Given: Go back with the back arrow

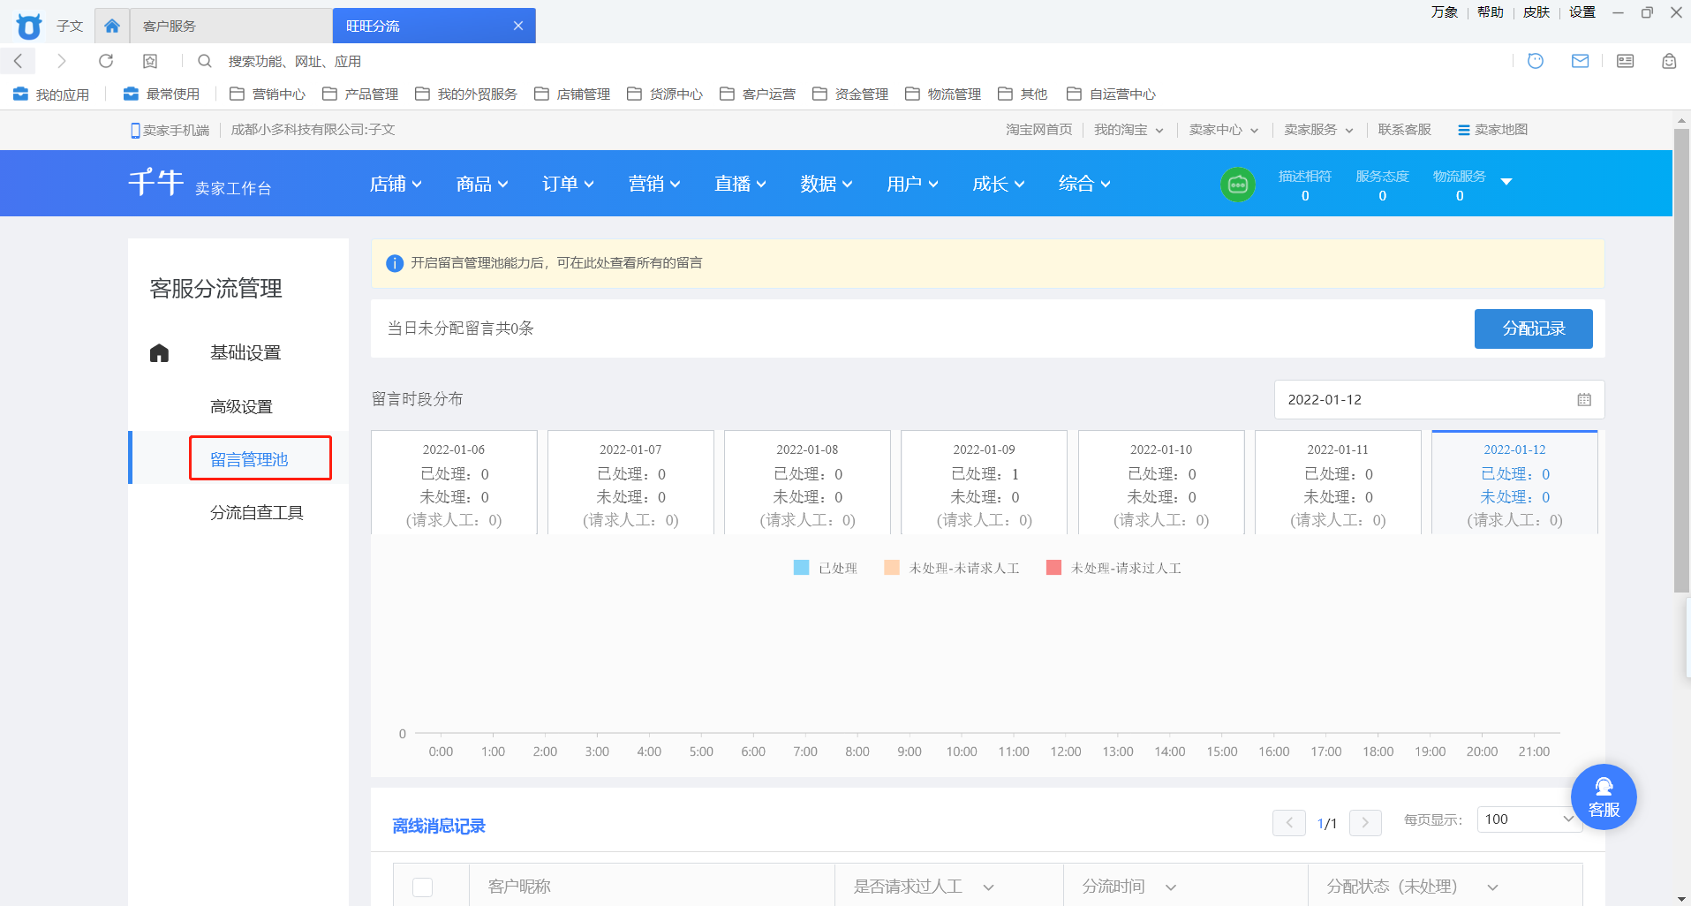Looking at the screenshot, I should (x=18, y=61).
